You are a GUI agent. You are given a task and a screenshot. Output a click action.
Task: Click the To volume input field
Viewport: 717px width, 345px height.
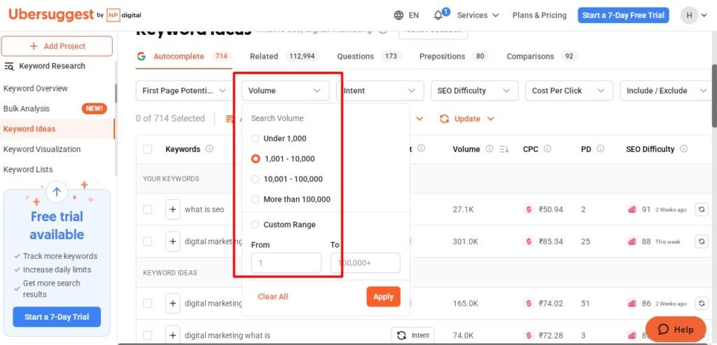click(x=366, y=263)
